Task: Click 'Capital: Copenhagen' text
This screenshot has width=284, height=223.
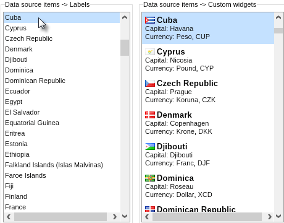Action: [177, 123]
